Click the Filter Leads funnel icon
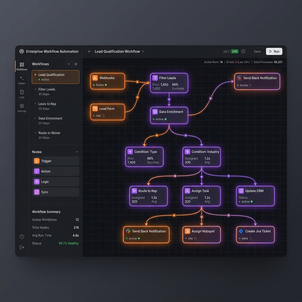302x302 pixels. tap(155, 78)
